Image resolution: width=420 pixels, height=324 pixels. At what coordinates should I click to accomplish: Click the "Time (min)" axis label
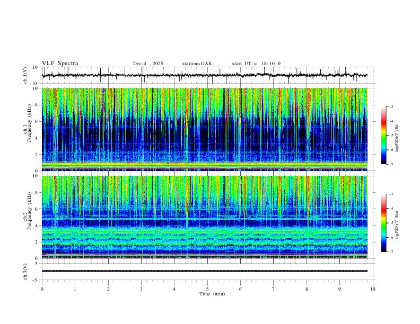pos(212,294)
